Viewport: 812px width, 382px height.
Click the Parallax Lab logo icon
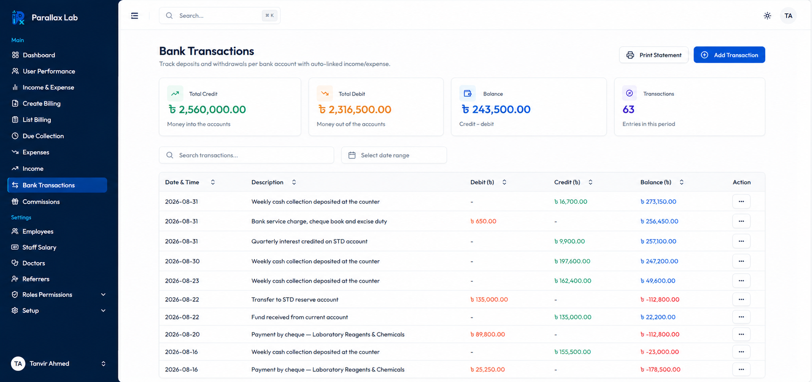(x=18, y=17)
